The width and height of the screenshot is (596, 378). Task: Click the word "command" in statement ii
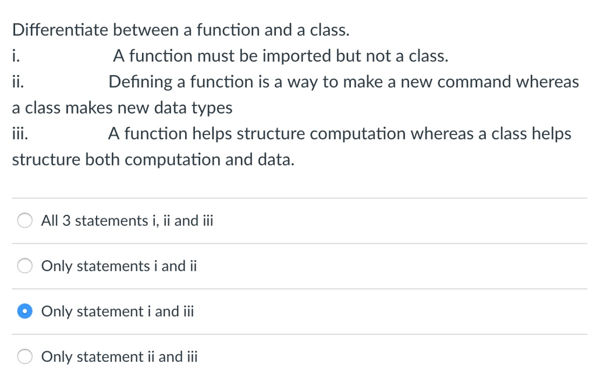[476, 82]
